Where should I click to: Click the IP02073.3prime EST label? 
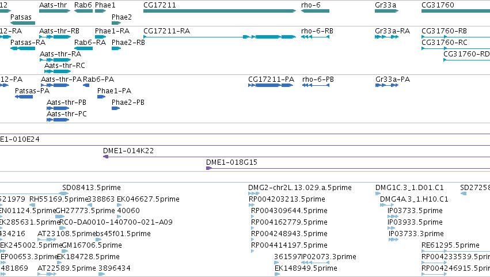[x=329, y=257]
